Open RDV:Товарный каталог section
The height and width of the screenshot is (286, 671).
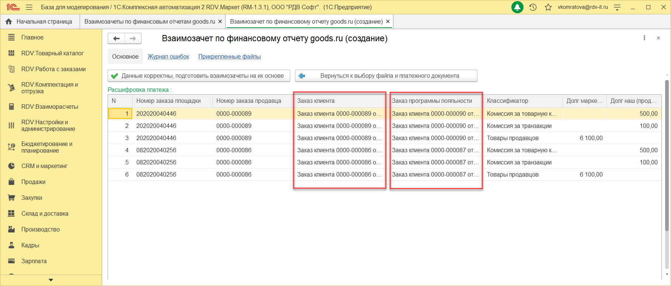click(x=52, y=53)
